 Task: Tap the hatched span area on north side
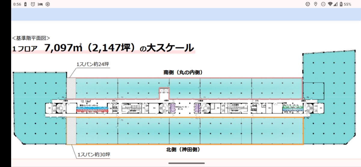[70, 131]
